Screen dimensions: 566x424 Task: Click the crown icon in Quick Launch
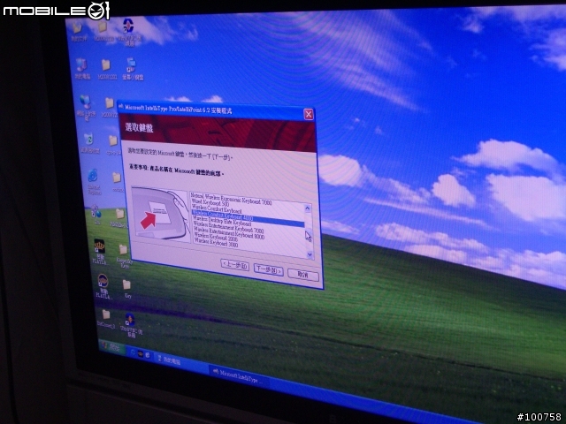(x=140, y=354)
